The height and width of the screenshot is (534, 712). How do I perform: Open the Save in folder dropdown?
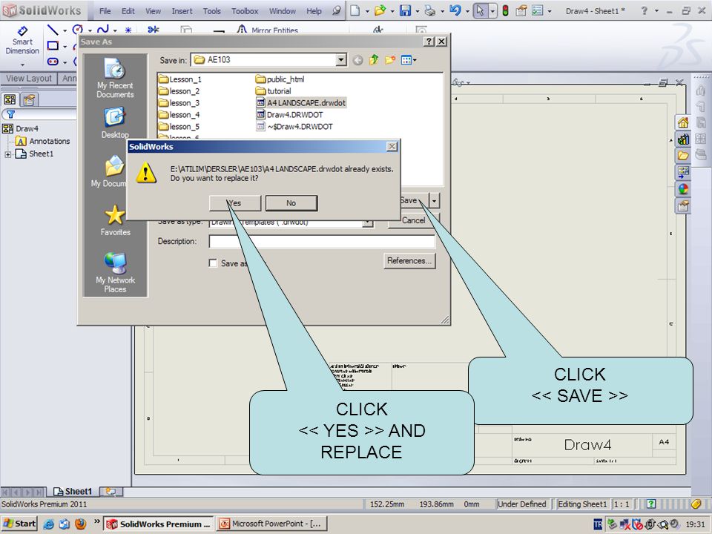tap(341, 59)
